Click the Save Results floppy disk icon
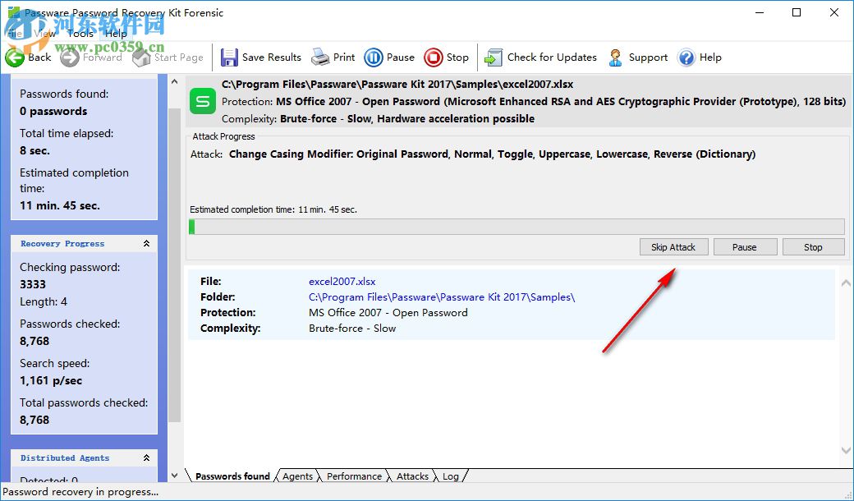The height and width of the screenshot is (501, 854). coord(229,57)
